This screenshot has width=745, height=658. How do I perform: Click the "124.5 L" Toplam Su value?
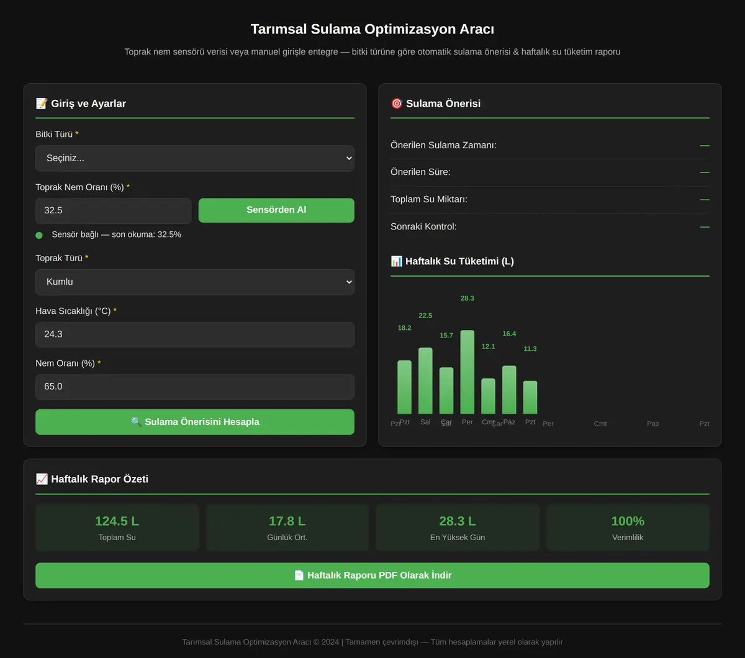(x=117, y=521)
